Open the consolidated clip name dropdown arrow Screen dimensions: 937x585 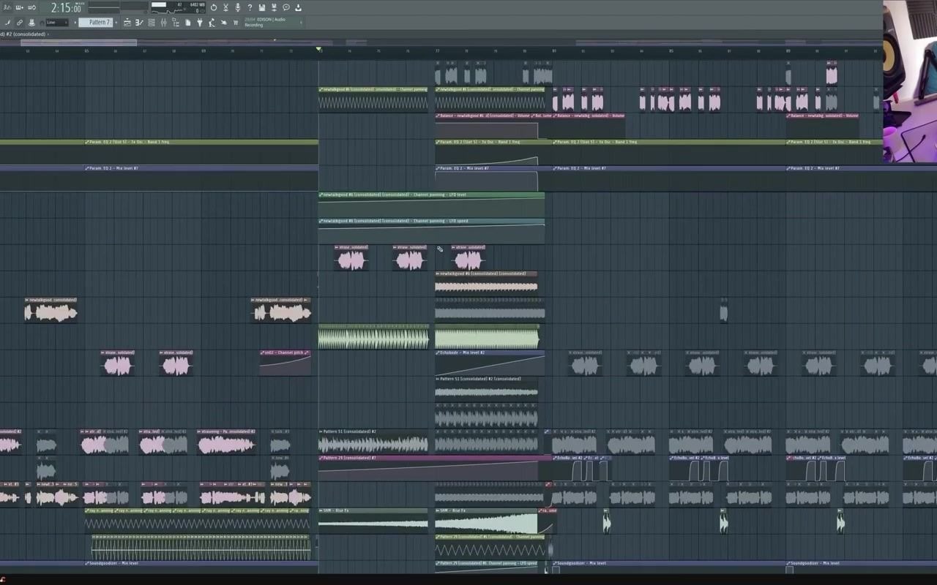48,34
